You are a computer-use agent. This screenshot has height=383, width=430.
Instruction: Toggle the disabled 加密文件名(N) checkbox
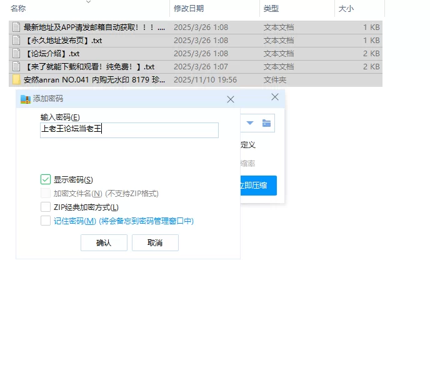point(46,193)
